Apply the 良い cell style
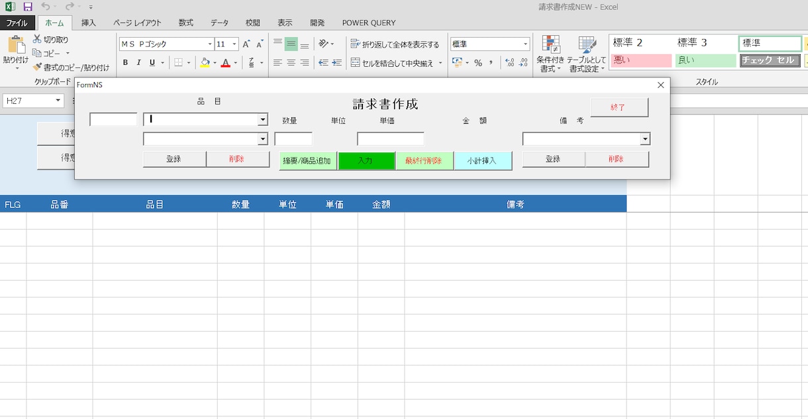The width and height of the screenshot is (808, 419). pos(705,61)
